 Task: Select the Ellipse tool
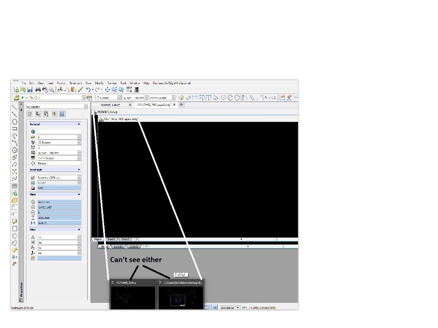(x=15, y=157)
